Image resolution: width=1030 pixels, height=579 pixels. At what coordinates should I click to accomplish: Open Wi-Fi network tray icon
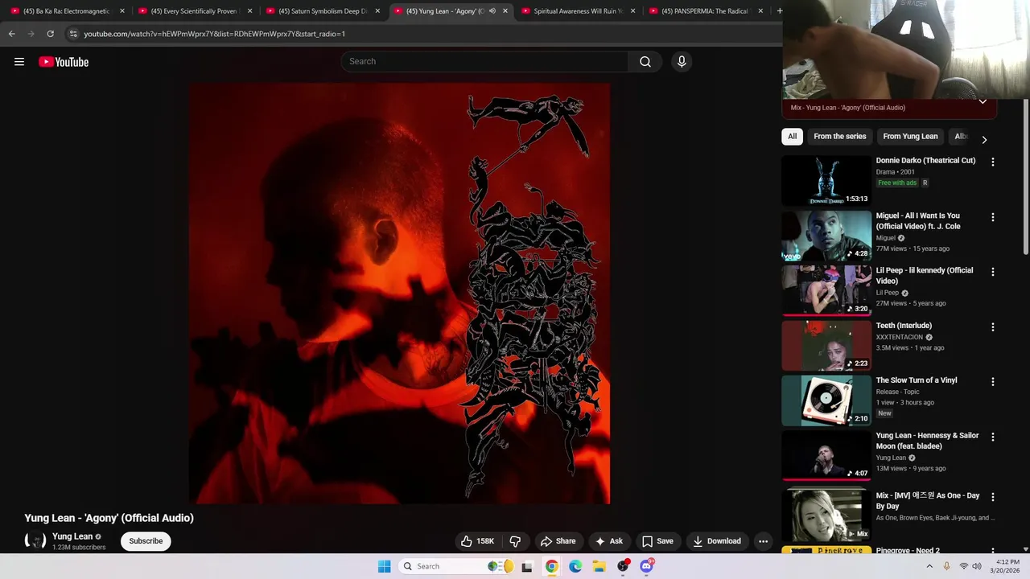[x=964, y=566]
